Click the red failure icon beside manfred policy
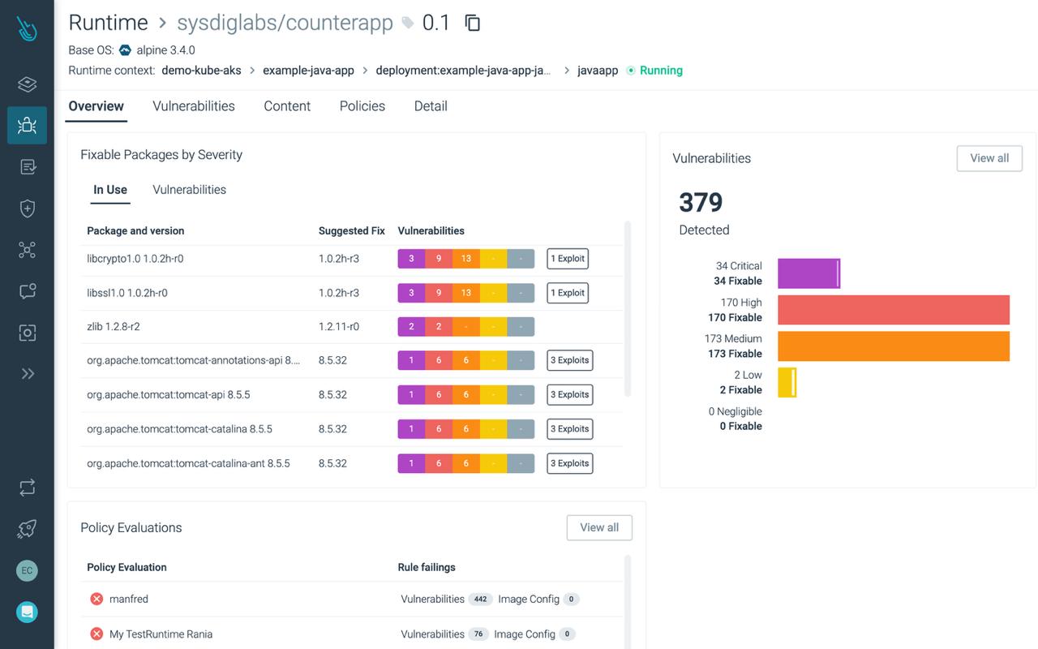The image size is (1038, 649). click(x=97, y=599)
